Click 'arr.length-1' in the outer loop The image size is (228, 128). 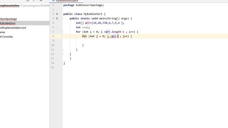(x=115, y=32)
